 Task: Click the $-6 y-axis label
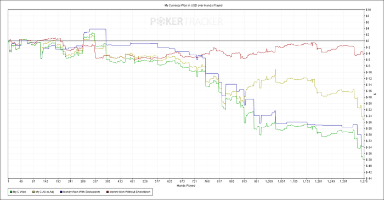tap(368, 60)
